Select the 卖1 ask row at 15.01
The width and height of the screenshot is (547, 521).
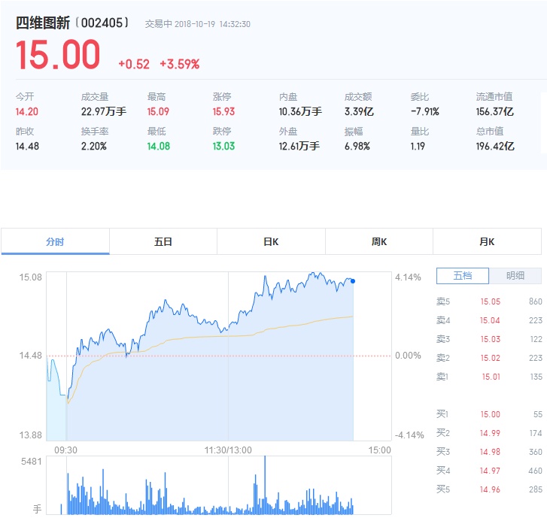coord(489,377)
